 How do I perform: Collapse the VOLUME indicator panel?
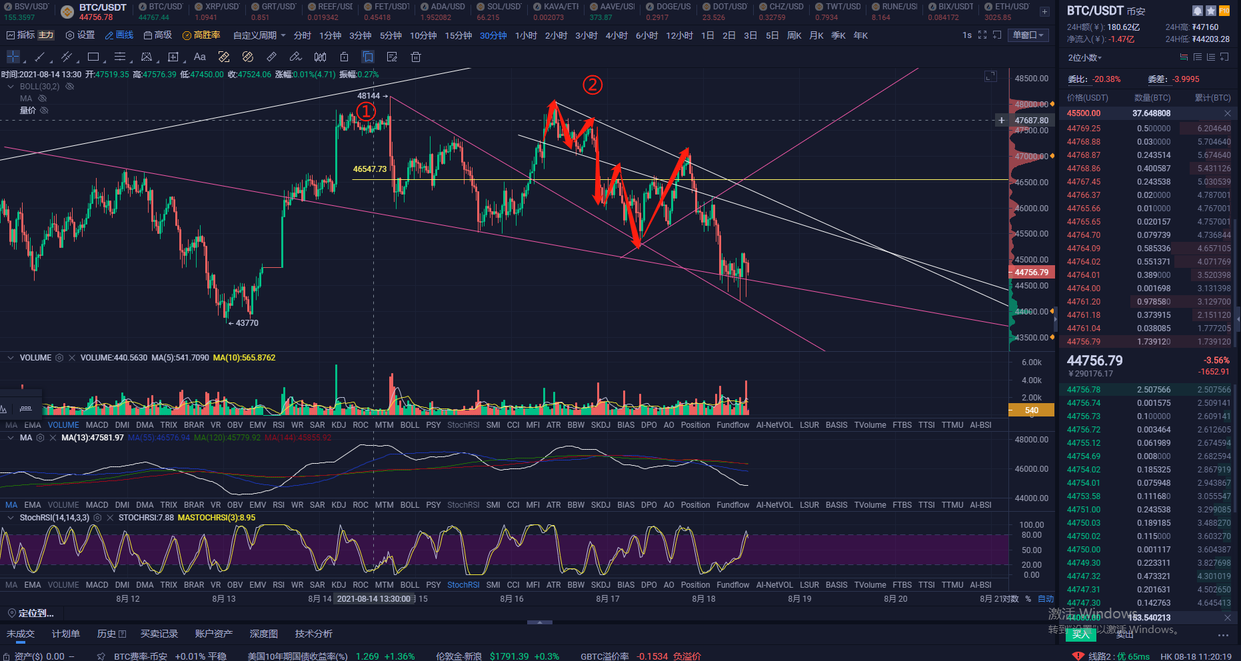click(11, 358)
